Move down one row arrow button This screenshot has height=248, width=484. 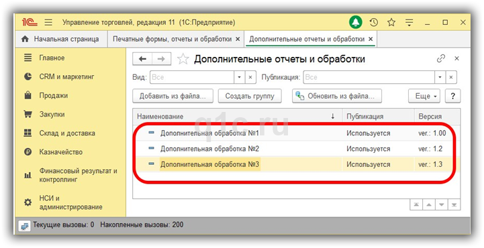pyautogui.click(x=442, y=204)
